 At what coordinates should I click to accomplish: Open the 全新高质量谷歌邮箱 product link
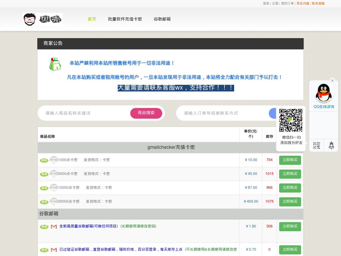click(108, 226)
